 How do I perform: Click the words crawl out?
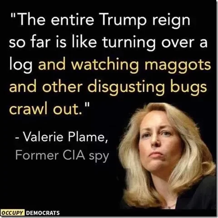[x=46, y=109]
